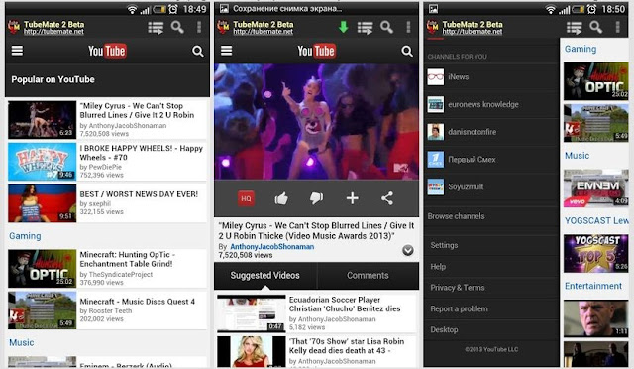Open the Soyuzmult channel
Image resolution: width=634 pixels, height=369 pixels.
491,186
